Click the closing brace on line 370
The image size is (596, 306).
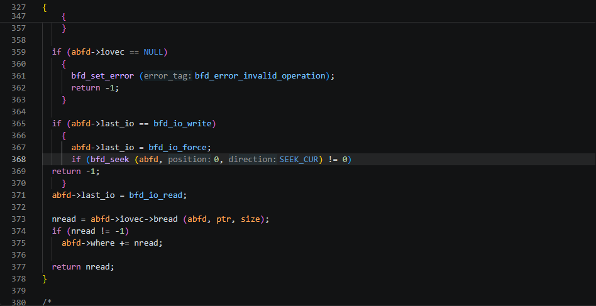pyautogui.click(x=64, y=183)
